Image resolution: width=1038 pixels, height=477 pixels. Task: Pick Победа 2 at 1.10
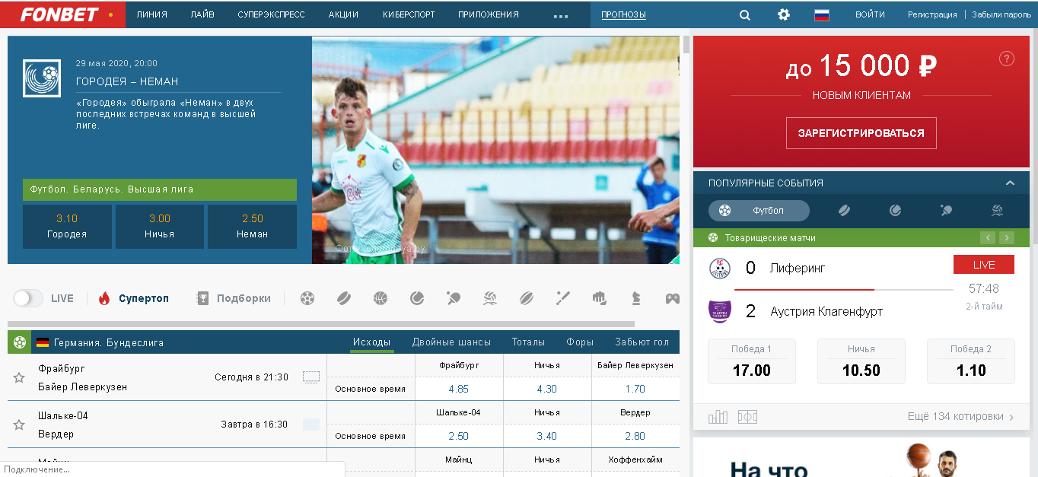pyautogui.click(x=971, y=361)
